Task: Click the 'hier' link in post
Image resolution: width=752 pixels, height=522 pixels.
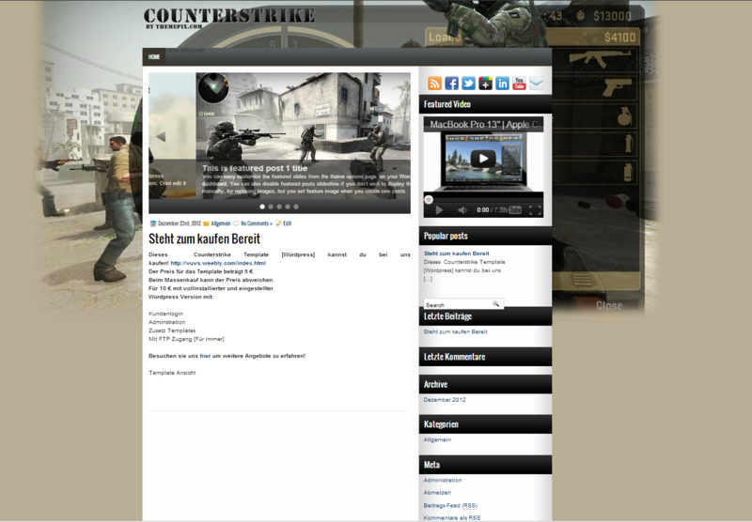Action: pos(205,356)
